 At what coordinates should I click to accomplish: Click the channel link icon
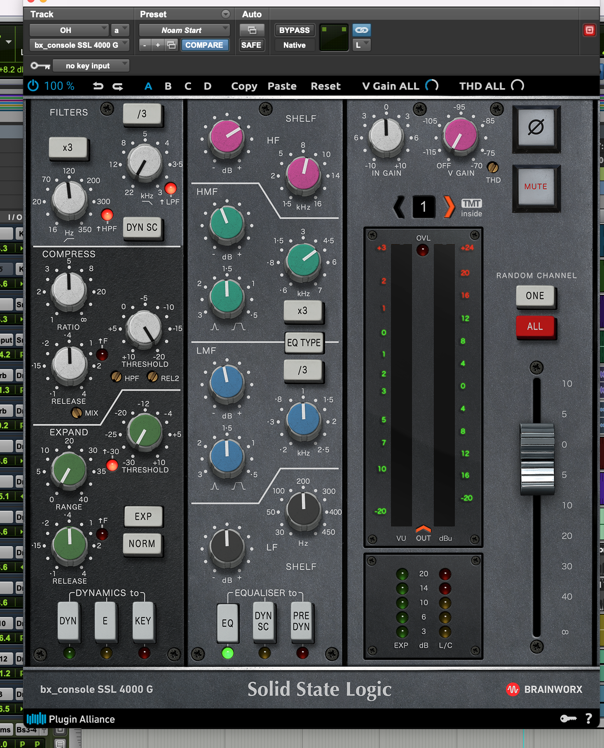point(361,30)
